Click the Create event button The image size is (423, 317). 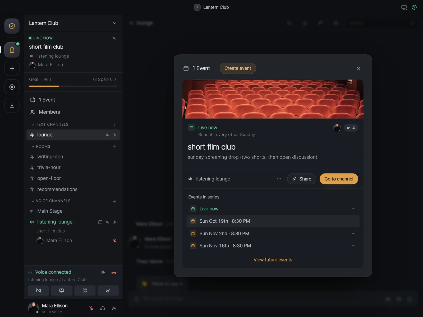238,68
